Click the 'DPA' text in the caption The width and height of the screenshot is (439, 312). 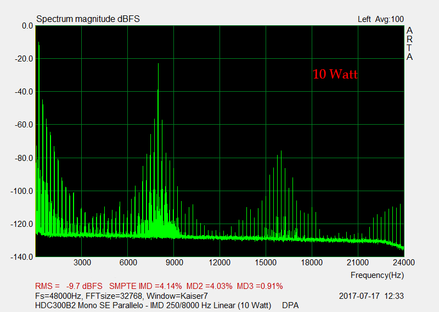coord(290,305)
